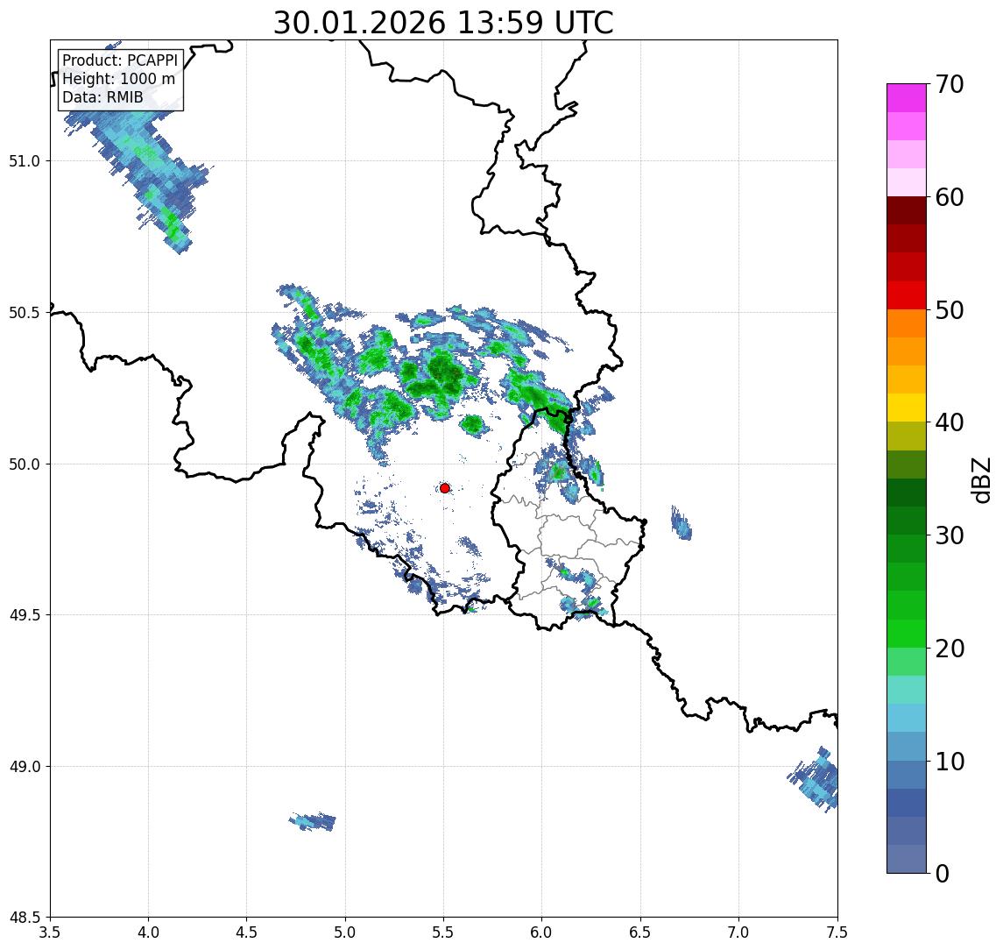Click the colorbar label '10'

pos(950,762)
